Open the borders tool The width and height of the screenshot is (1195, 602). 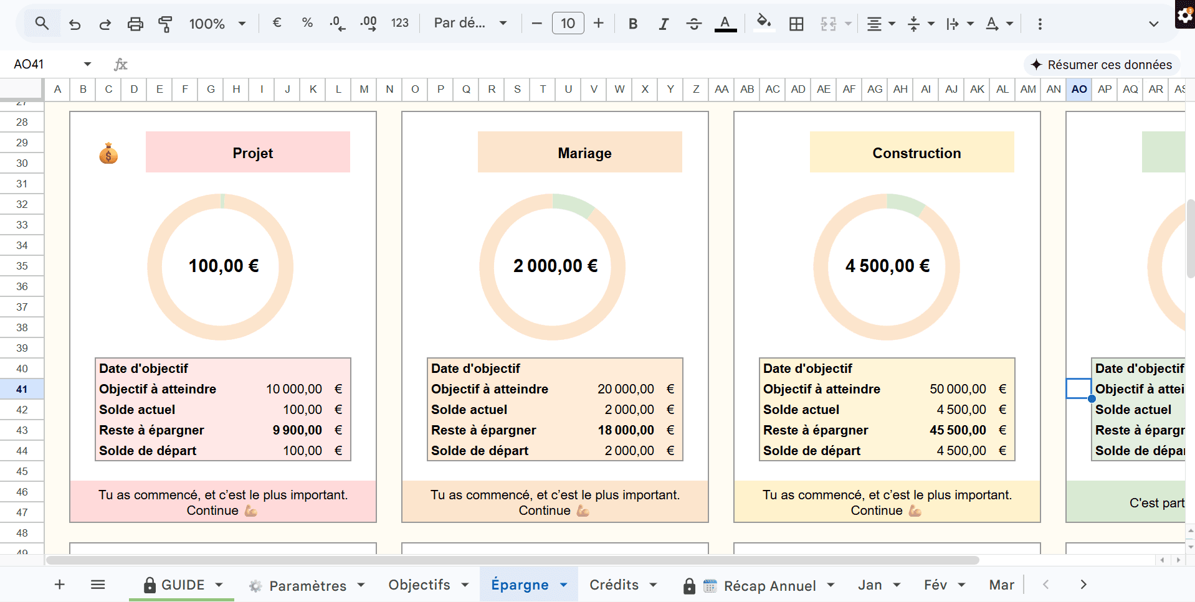click(x=796, y=24)
